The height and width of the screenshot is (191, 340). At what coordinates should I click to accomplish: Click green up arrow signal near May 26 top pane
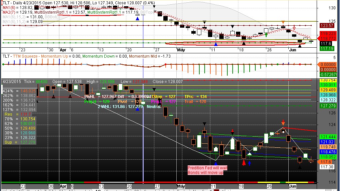[266, 35]
